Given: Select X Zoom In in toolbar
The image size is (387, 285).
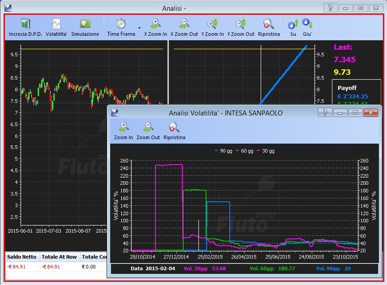Looking at the screenshot, I should (x=155, y=27).
